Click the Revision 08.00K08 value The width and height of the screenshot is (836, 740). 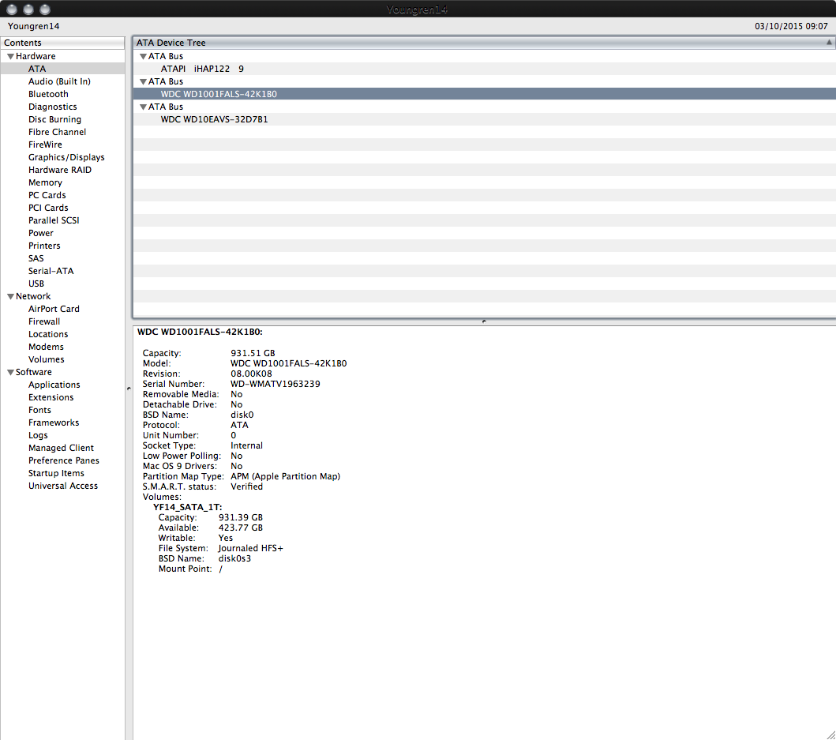(251, 374)
